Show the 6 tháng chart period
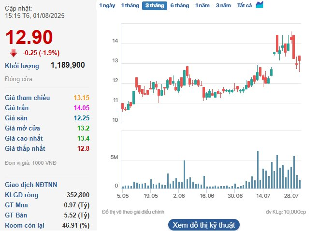The height and width of the screenshot is (231, 318). click(x=179, y=6)
